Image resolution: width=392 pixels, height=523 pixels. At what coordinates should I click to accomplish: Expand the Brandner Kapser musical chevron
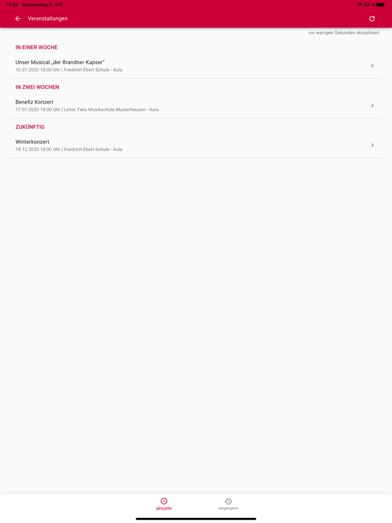click(372, 66)
